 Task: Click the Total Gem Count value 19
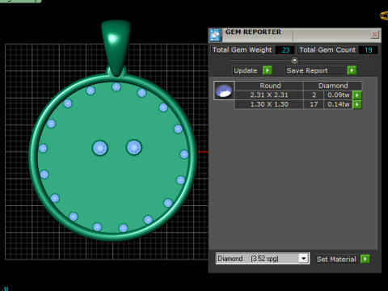click(369, 50)
